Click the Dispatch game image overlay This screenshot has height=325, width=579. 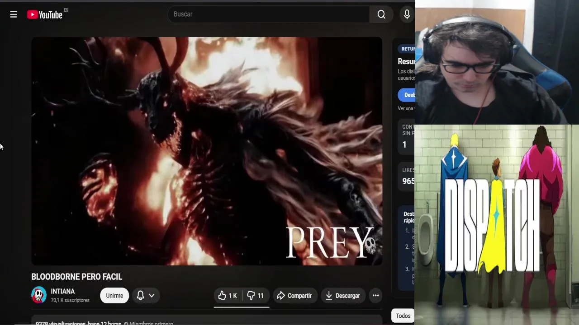pyautogui.click(x=497, y=225)
